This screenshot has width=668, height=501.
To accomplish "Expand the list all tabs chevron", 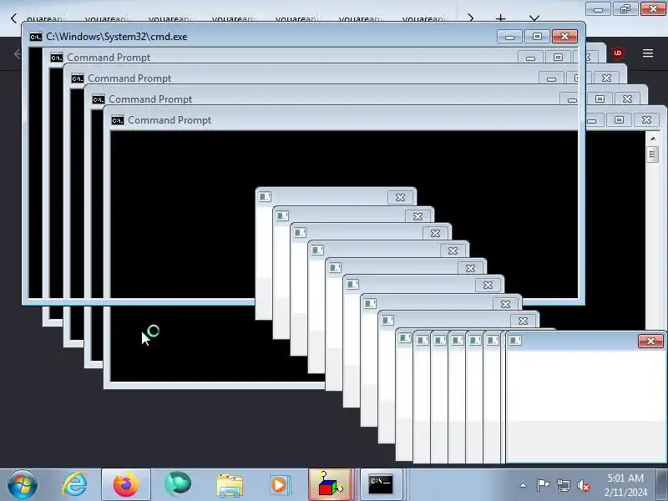I will coord(534,18).
